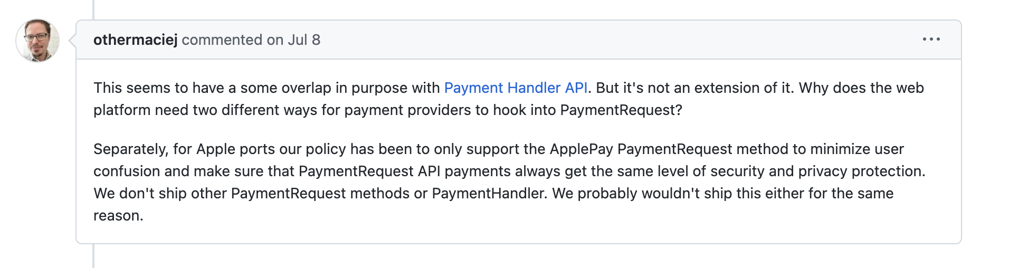Open the comment options three-dot menu

coord(931,40)
